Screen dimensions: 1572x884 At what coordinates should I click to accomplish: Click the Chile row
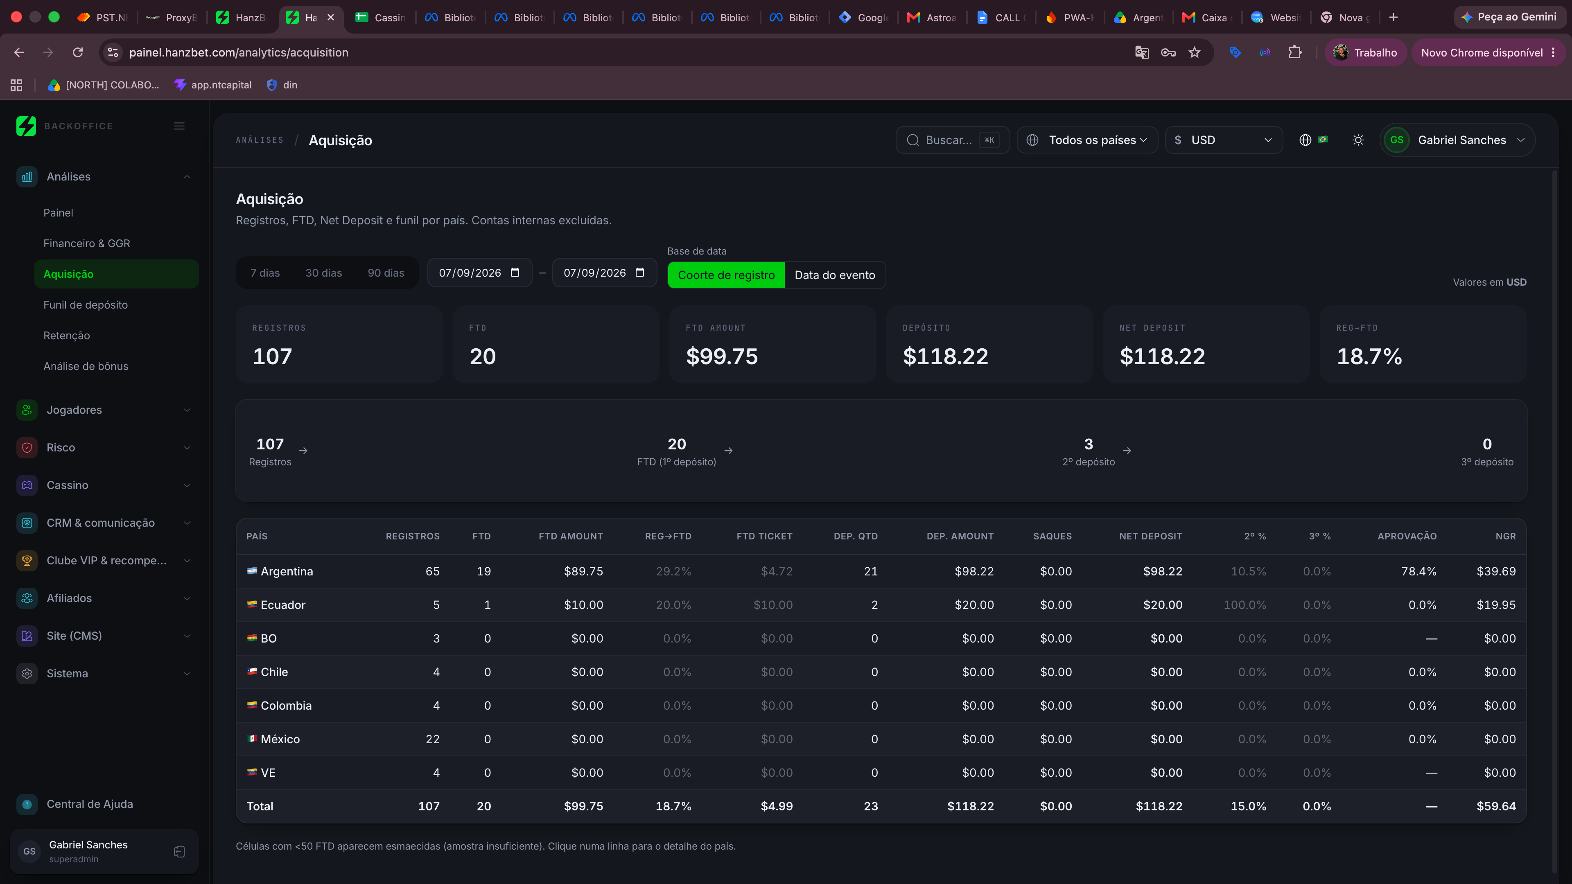[x=881, y=672]
